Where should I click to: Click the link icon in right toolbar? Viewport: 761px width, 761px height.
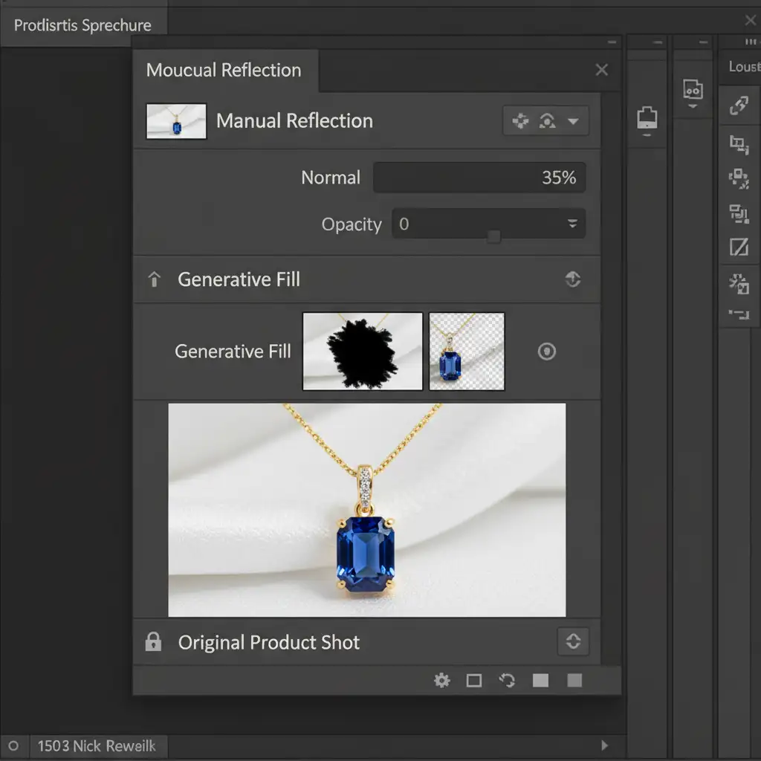tap(739, 106)
